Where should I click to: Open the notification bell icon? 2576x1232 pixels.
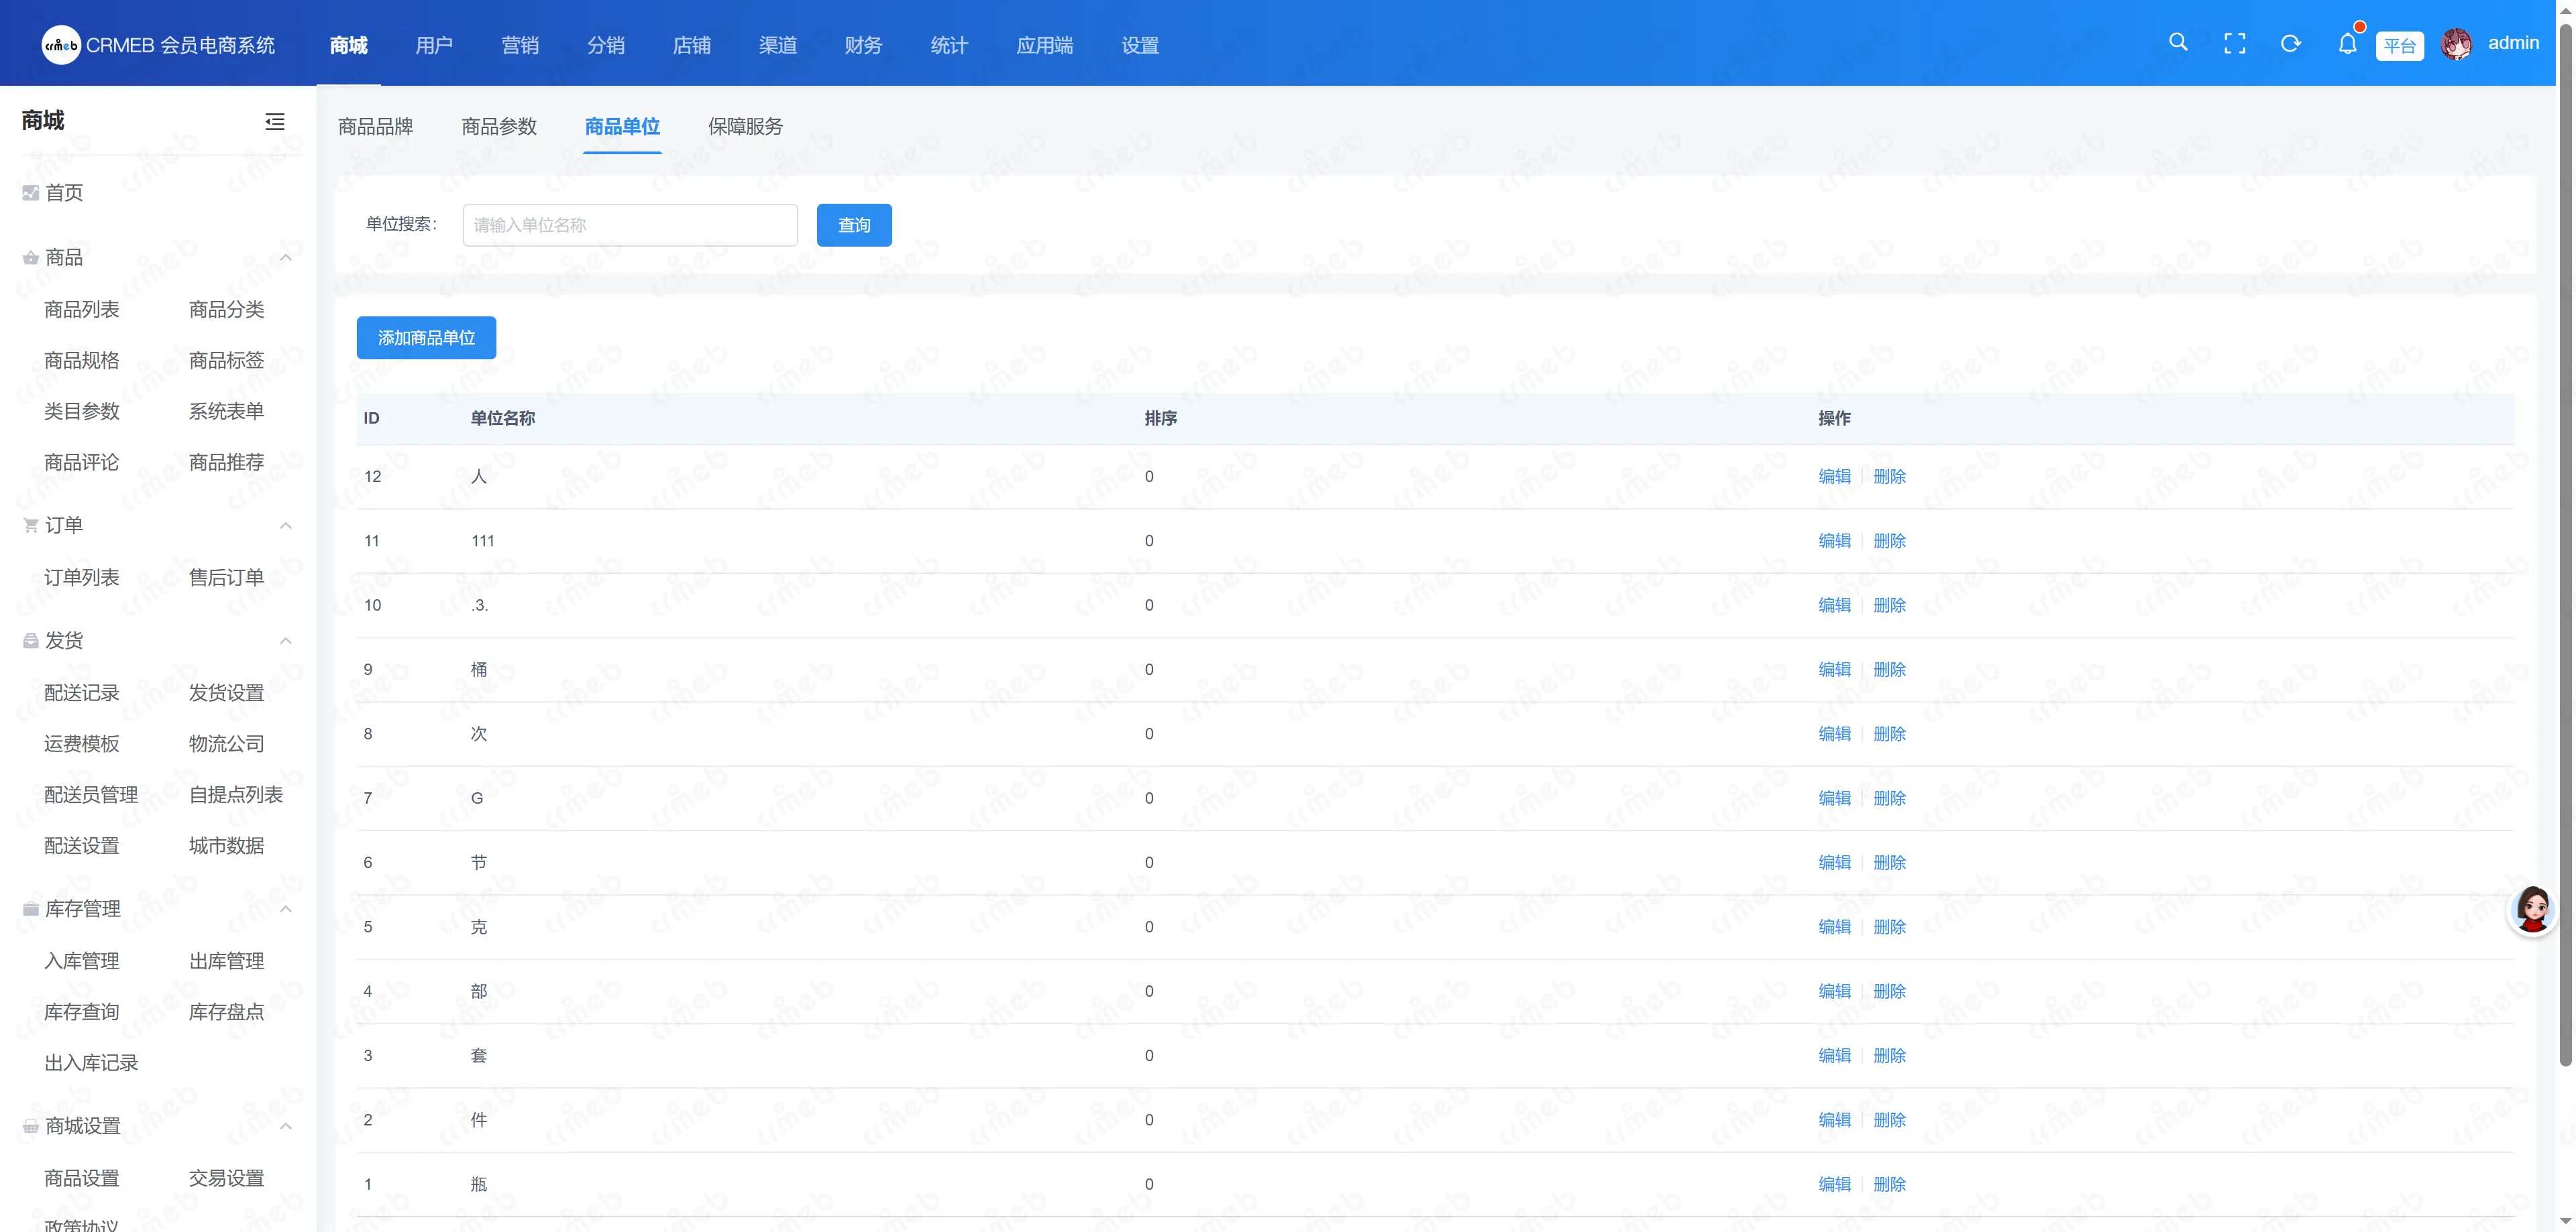tap(2347, 44)
